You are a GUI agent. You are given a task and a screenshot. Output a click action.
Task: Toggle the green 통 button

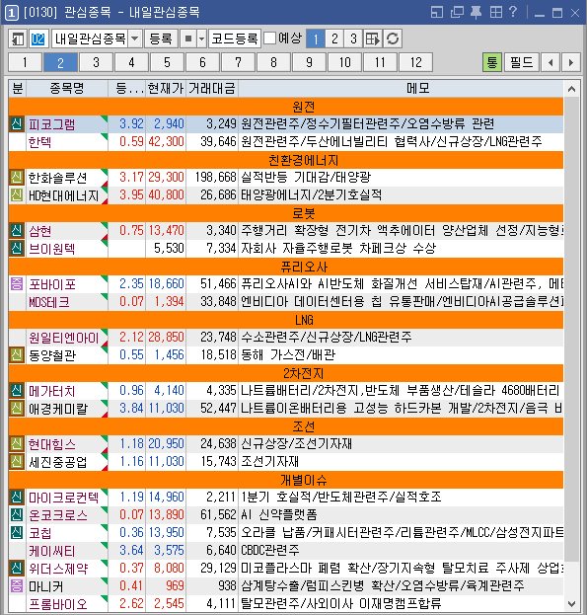[492, 62]
